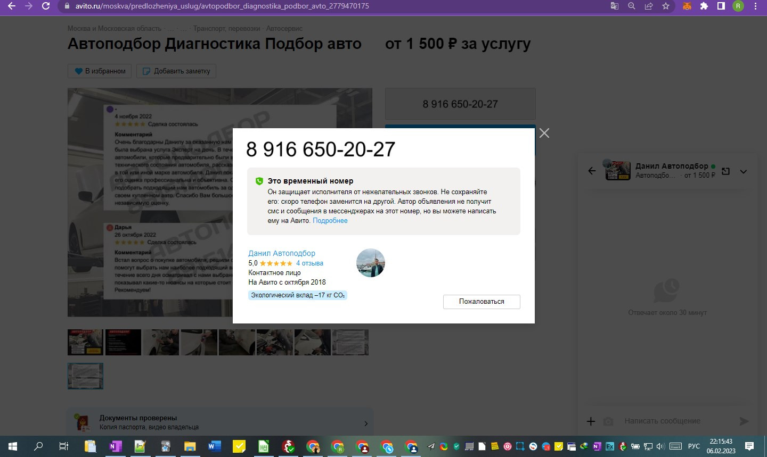Viewport: 767px width, 457px height.
Task: Click the price 'от 1 500 ₽ за услугу'
Action: click(458, 44)
